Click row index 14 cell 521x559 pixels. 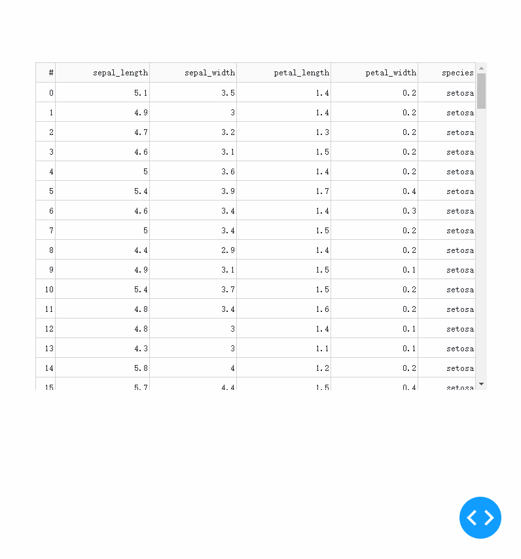point(46,368)
